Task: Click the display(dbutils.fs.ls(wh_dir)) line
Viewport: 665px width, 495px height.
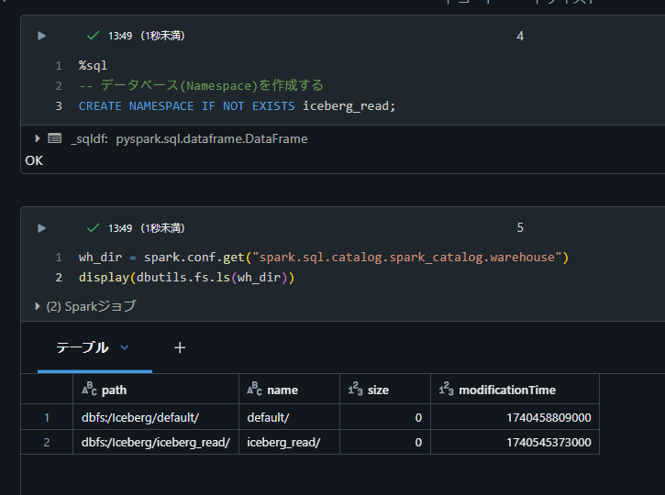Action: [x=186, y=278]
